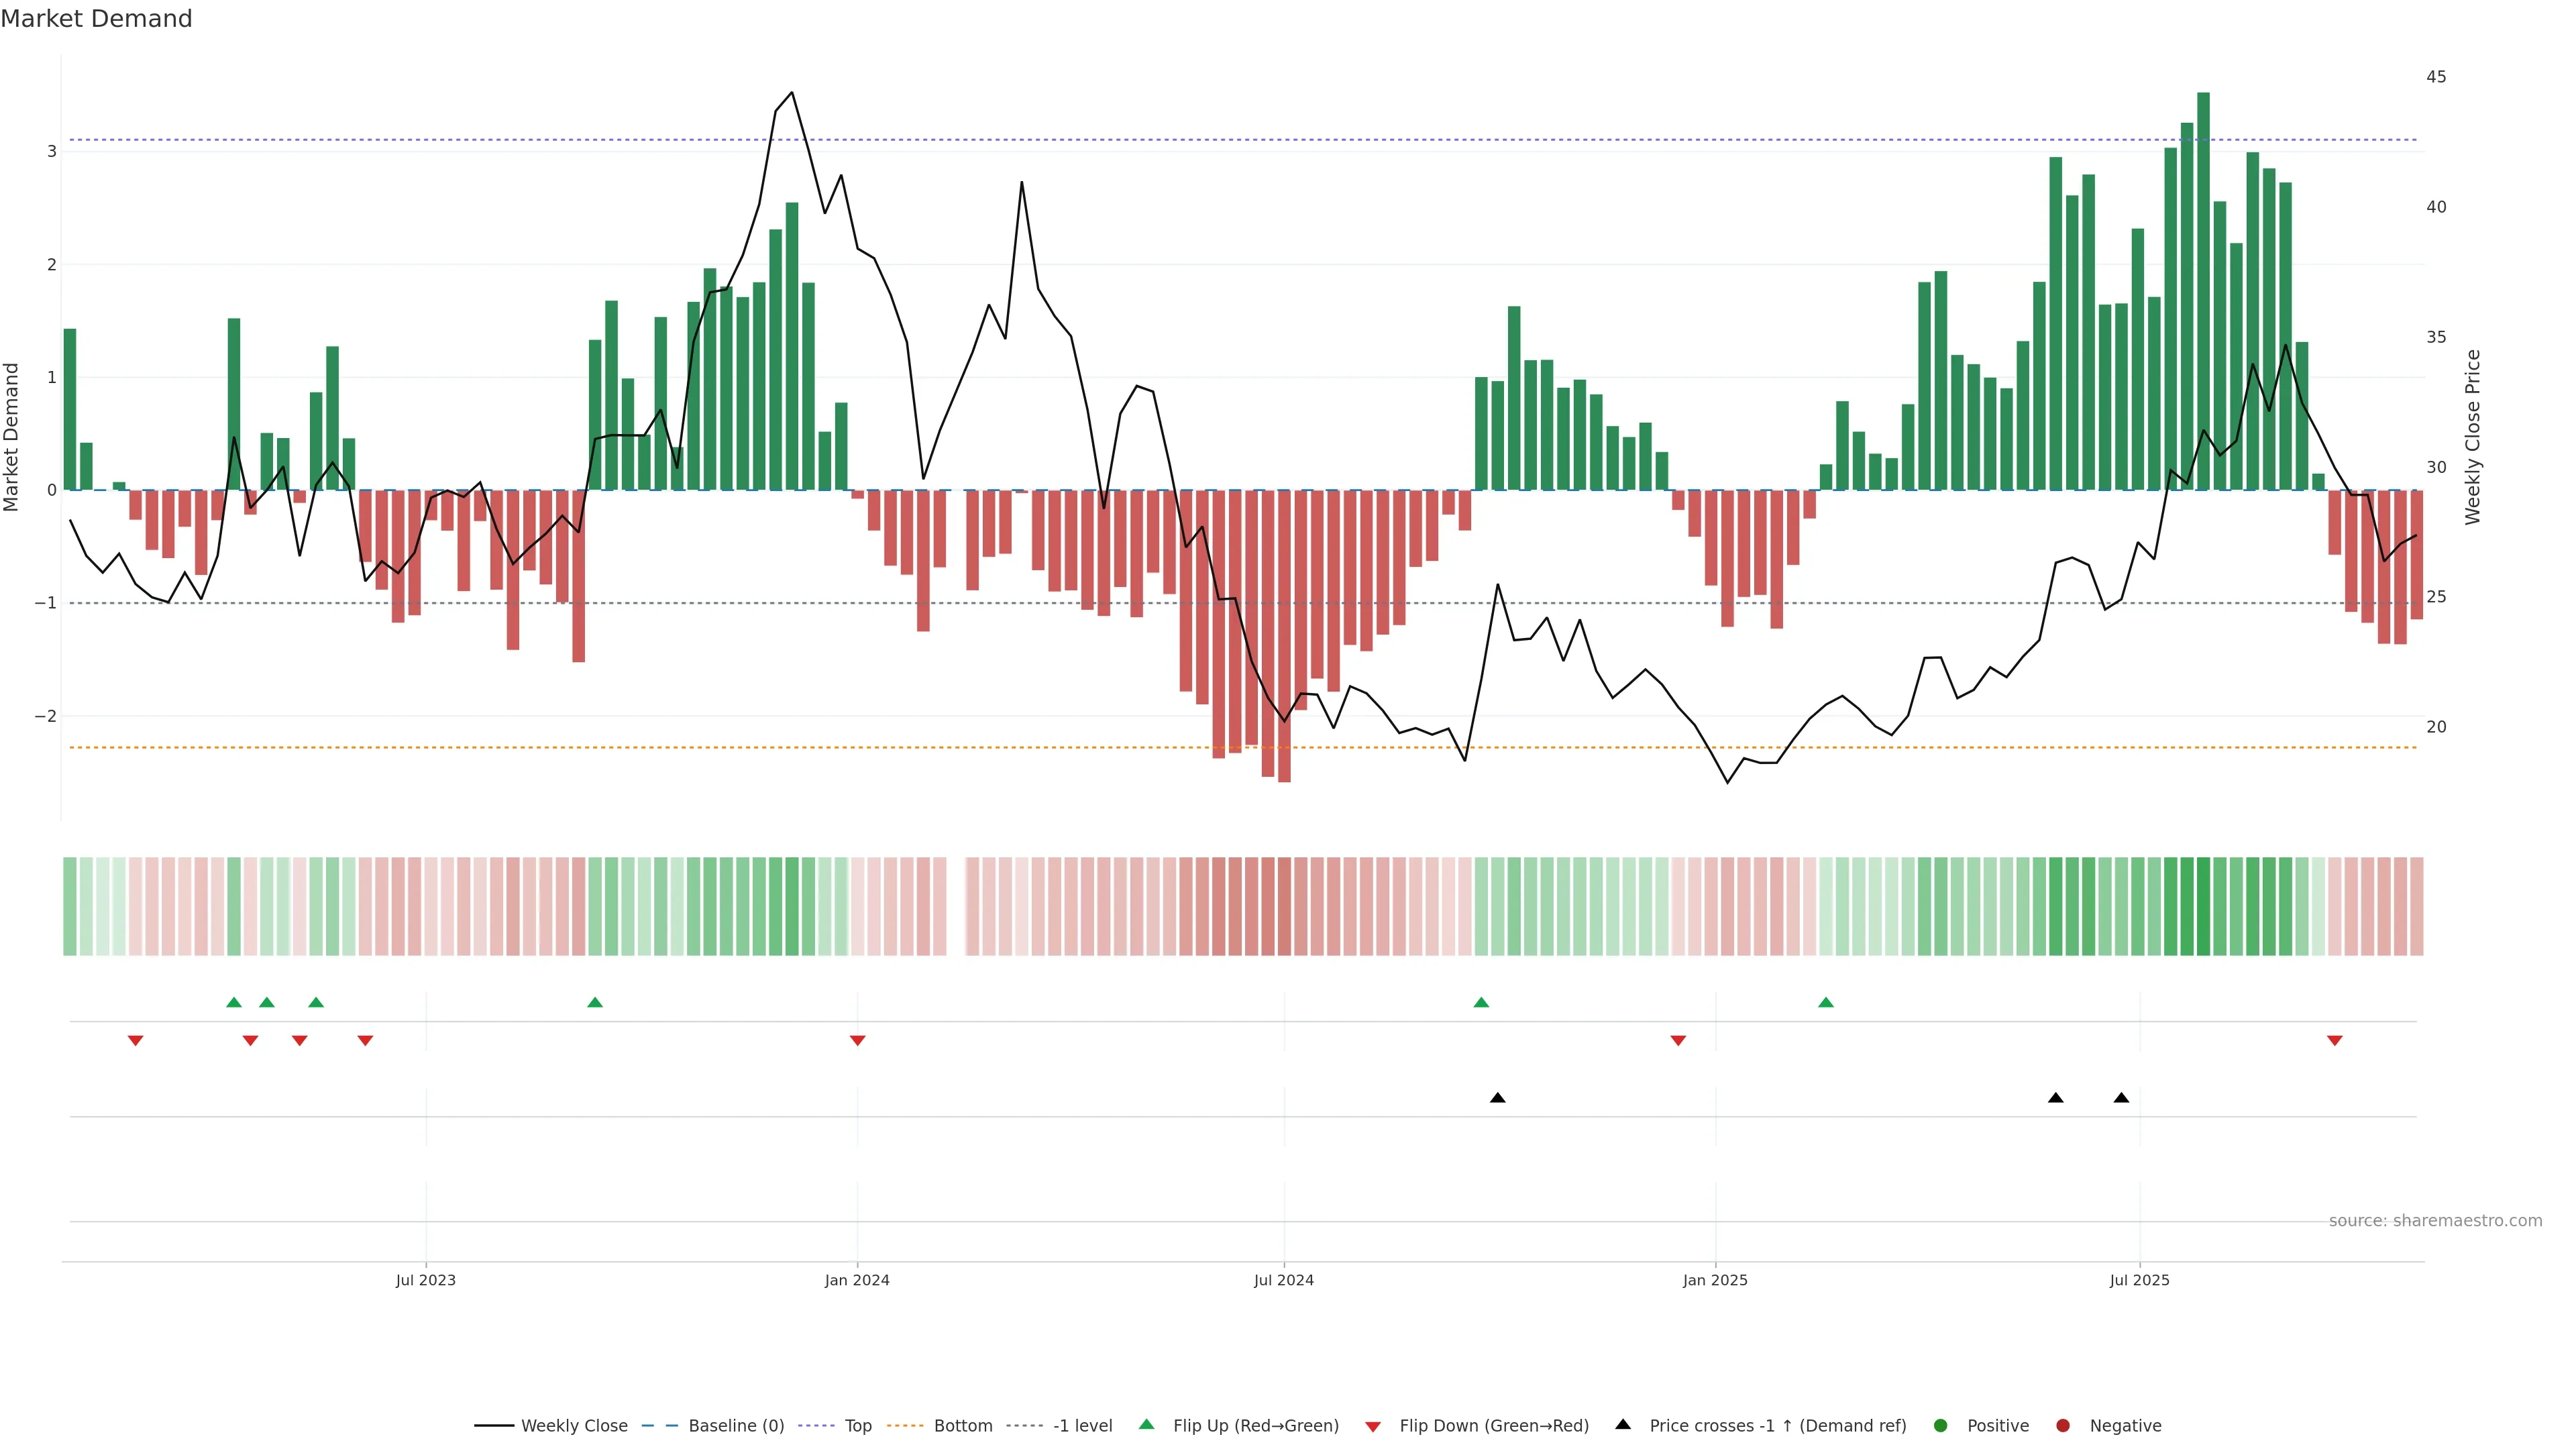Click the red Flip Down legend triangle

coord(1373,1427)
